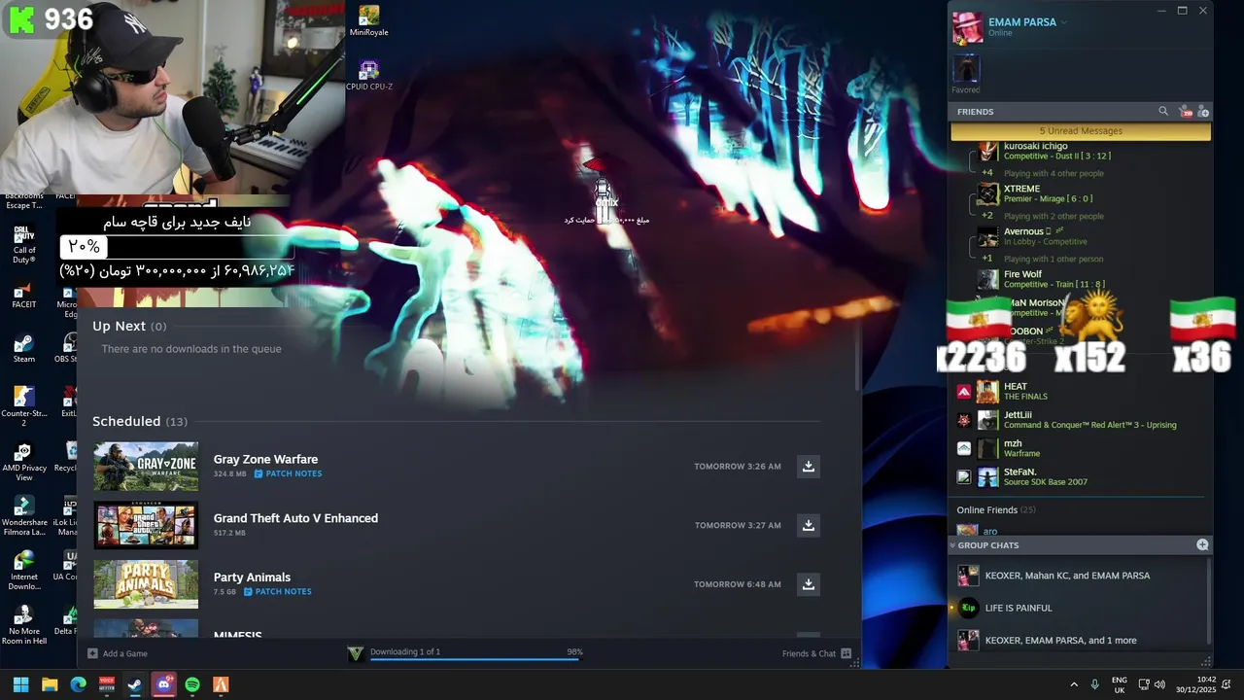Open No More Room in Hell icon
Viewport: 1244px width, 700px height.
coord(24,626)
